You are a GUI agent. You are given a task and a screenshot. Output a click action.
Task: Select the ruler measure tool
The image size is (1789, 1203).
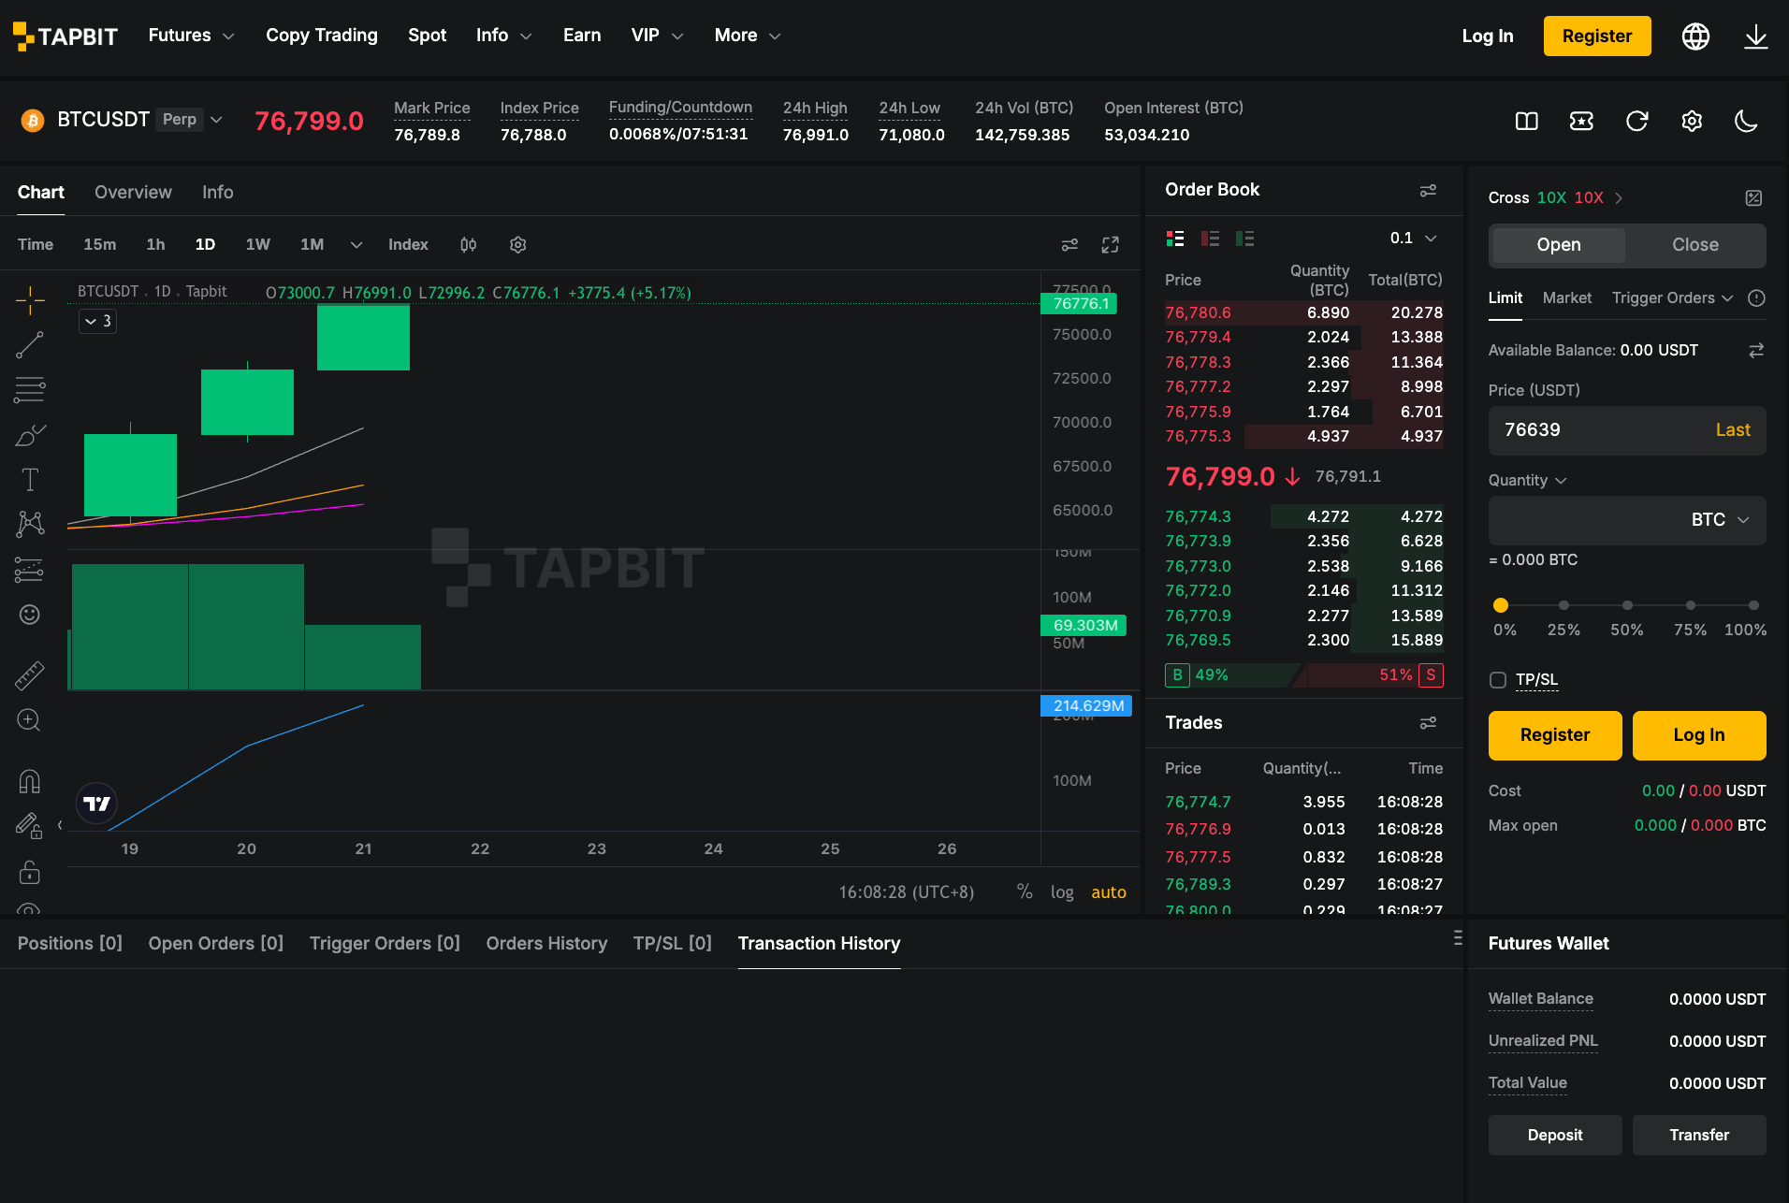pos(30,675)
